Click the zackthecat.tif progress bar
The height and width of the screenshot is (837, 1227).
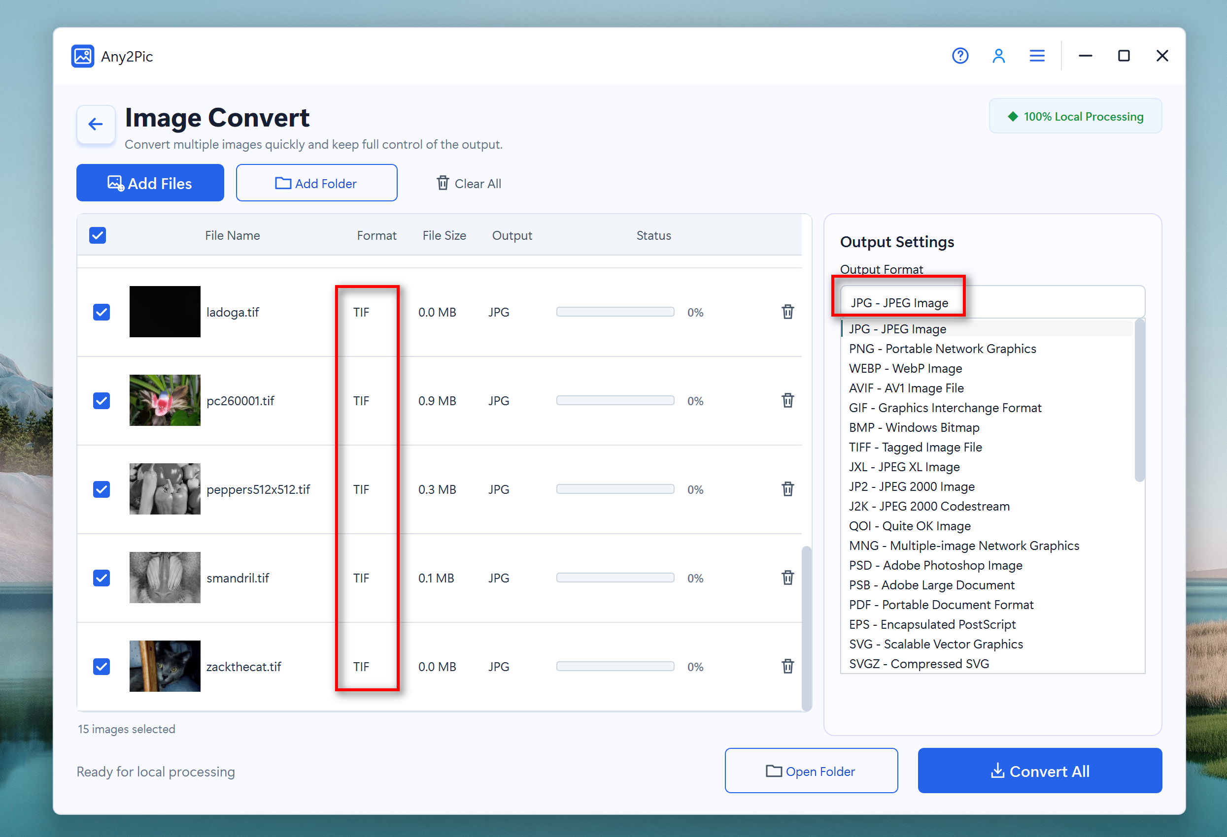pyautogui.click(x=615, y=666)
